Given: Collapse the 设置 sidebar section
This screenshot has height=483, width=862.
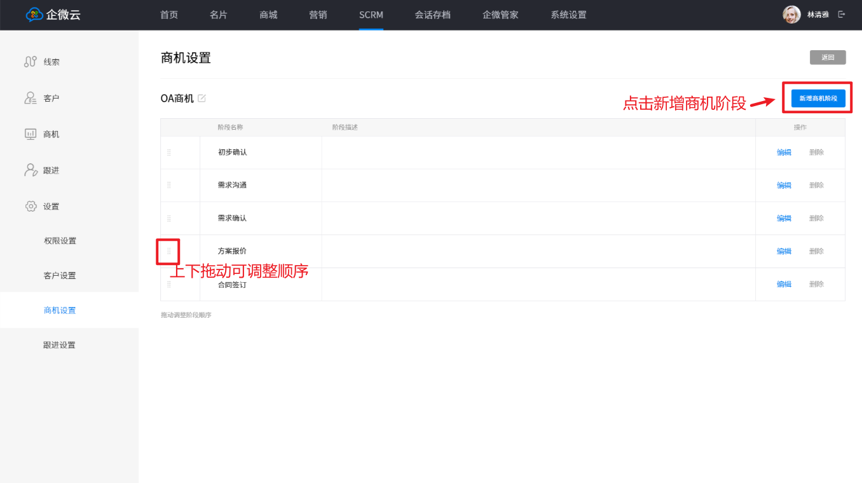Looking at the screenshot, I should (x=51, y=207).
